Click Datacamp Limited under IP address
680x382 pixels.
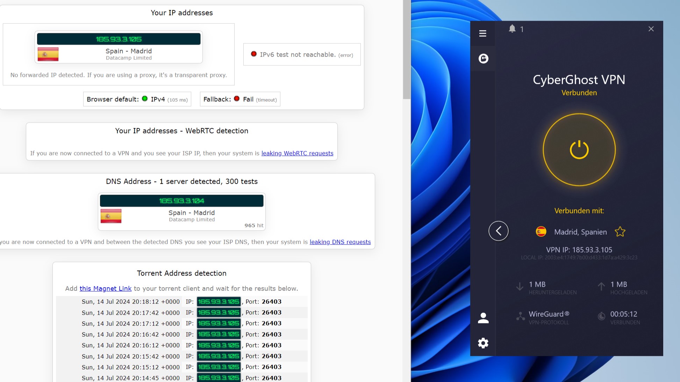click(129, 58)
